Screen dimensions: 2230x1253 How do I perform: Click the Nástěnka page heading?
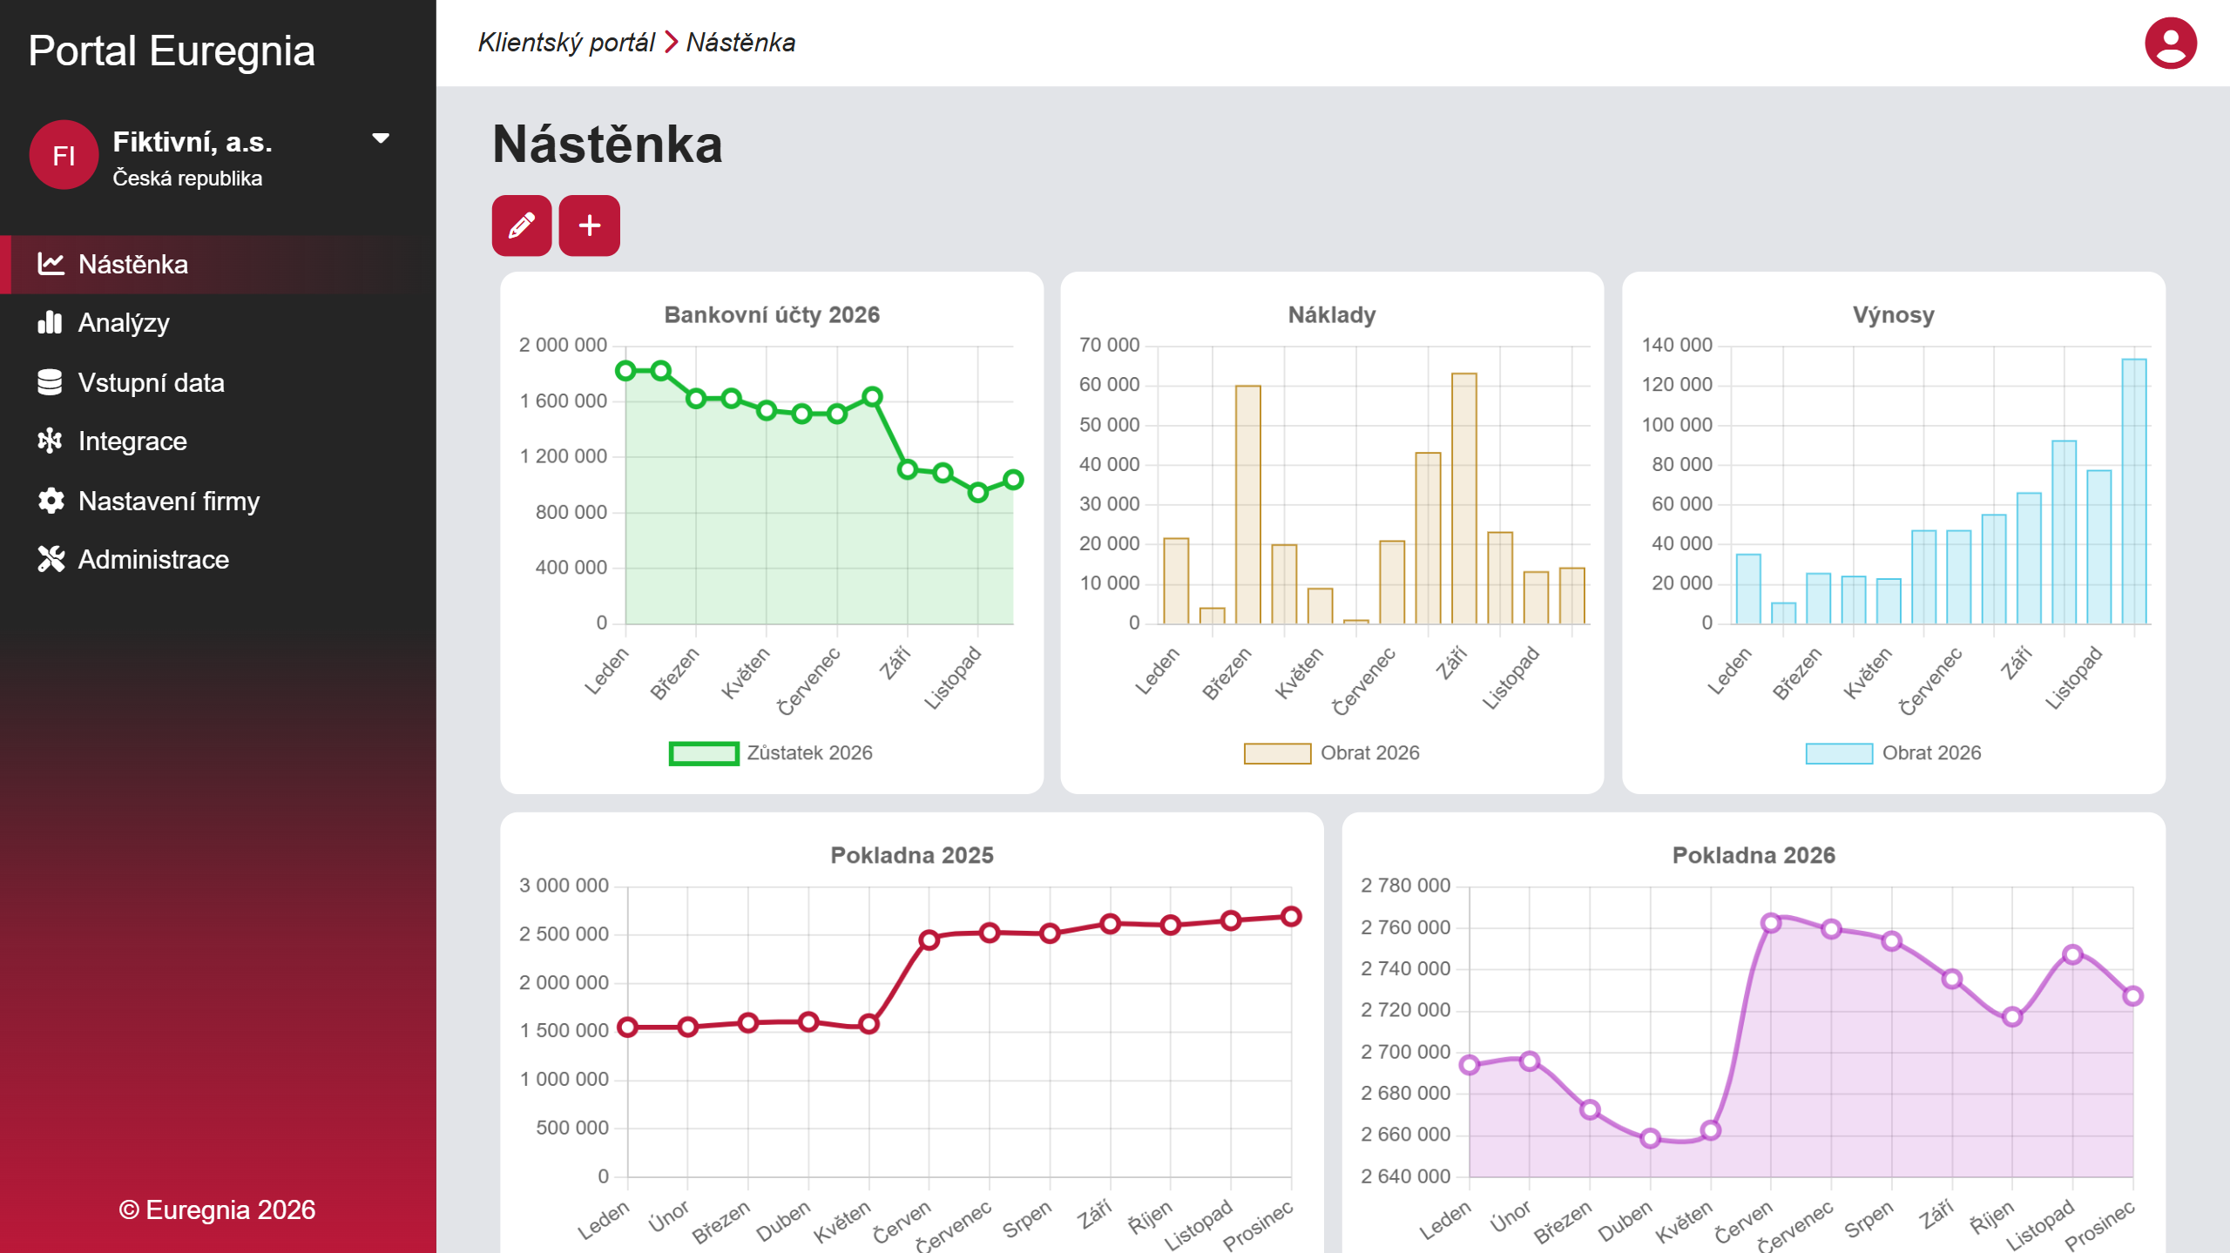[x=607, y=144]
